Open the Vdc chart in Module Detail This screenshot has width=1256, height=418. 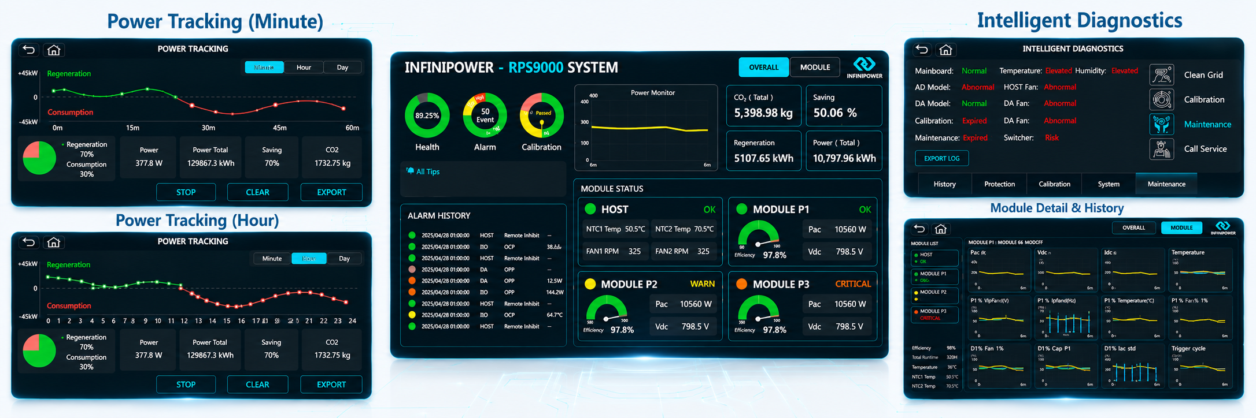tap(1066, 270)
